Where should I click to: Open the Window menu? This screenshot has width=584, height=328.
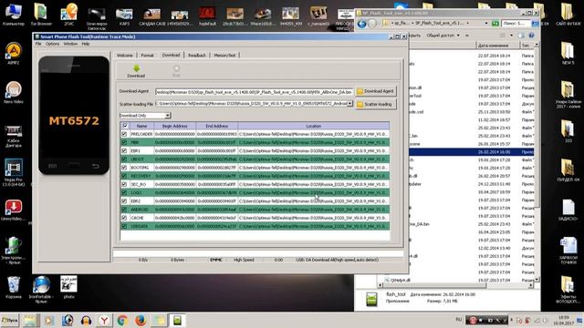tap(70, 44)
